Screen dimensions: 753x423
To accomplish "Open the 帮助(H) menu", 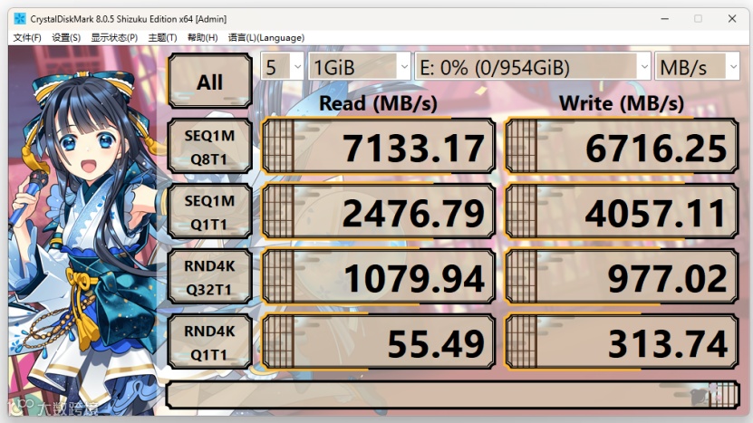I will (202, 37).
